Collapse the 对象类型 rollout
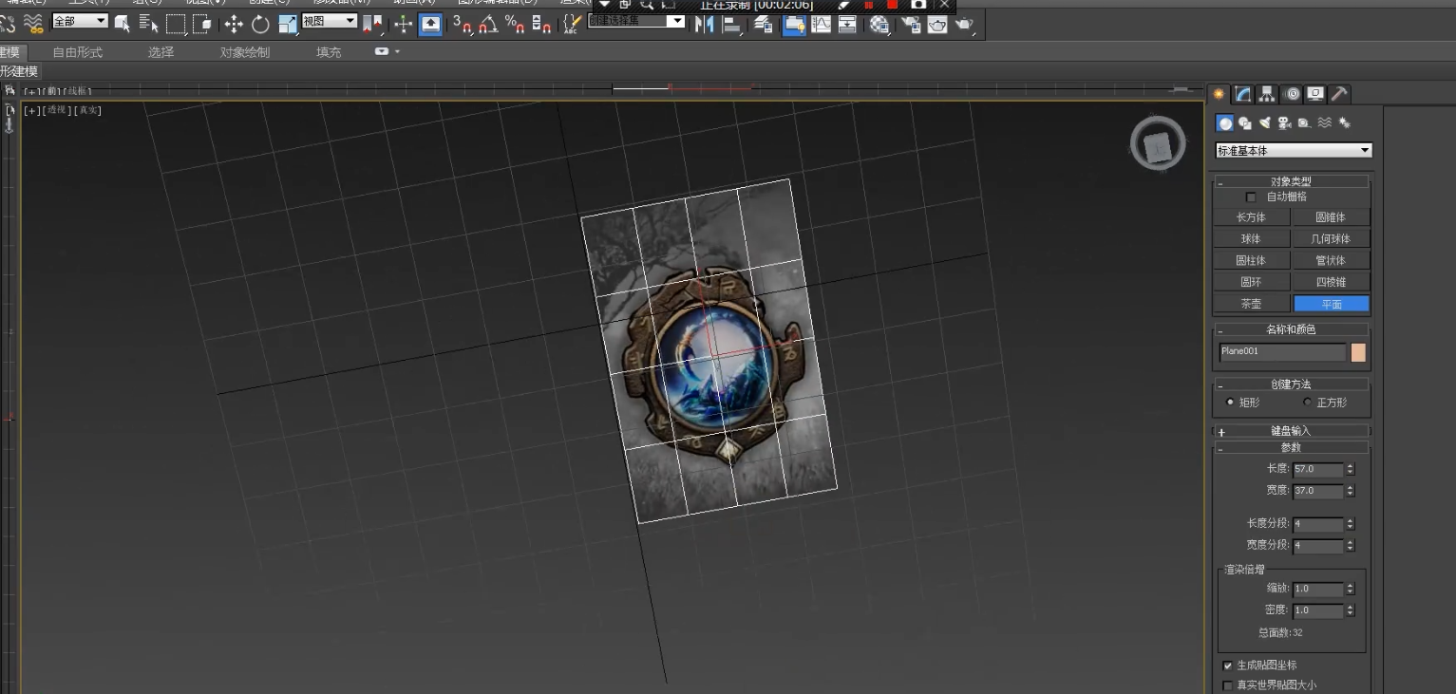The image size is (1456, 694). pyautogui.click(x=1292, y=181)
